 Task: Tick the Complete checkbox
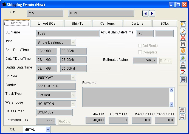140,52
